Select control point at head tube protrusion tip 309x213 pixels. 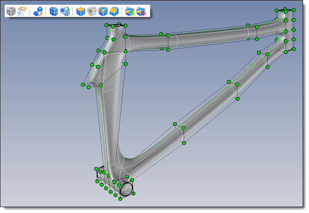pyautogui.click(x=83, y=85)
